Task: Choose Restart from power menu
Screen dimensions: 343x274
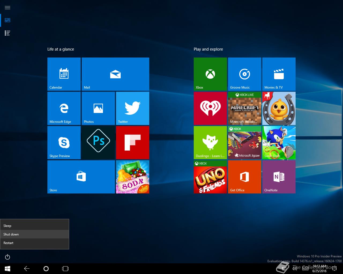Action: point(35,243)
